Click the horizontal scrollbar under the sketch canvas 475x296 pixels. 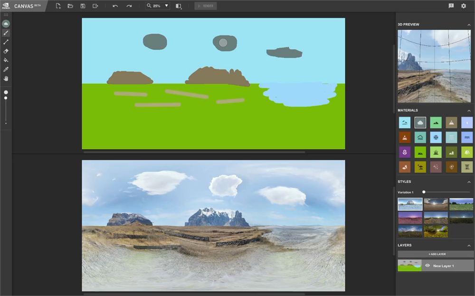pos(194,152)
